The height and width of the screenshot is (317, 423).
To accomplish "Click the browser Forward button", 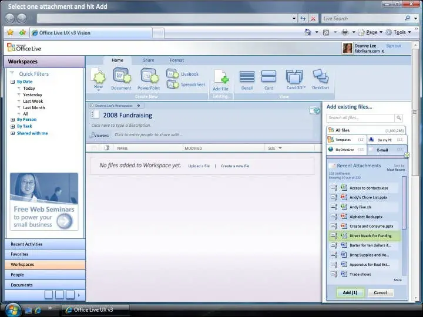I will (22, 18).
